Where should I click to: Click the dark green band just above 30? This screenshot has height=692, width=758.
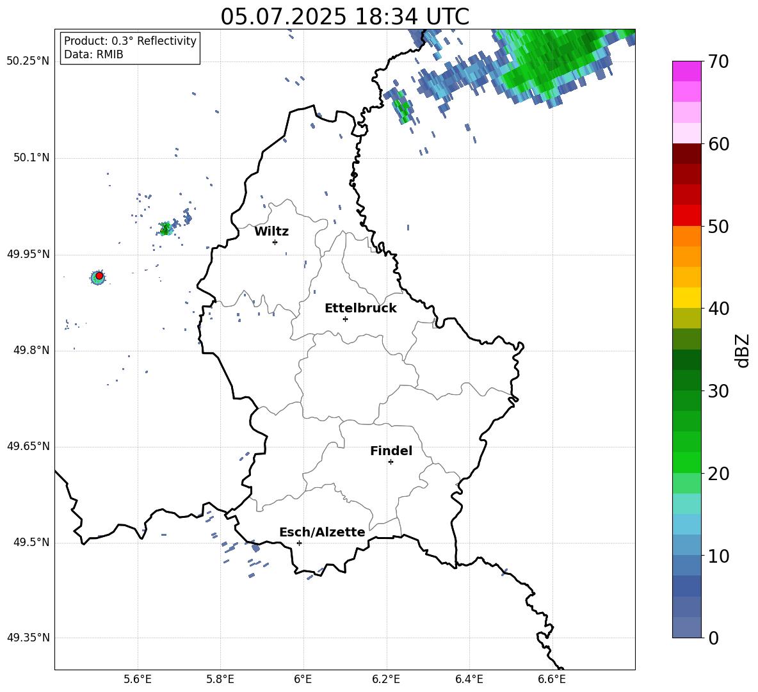[686, 380]
